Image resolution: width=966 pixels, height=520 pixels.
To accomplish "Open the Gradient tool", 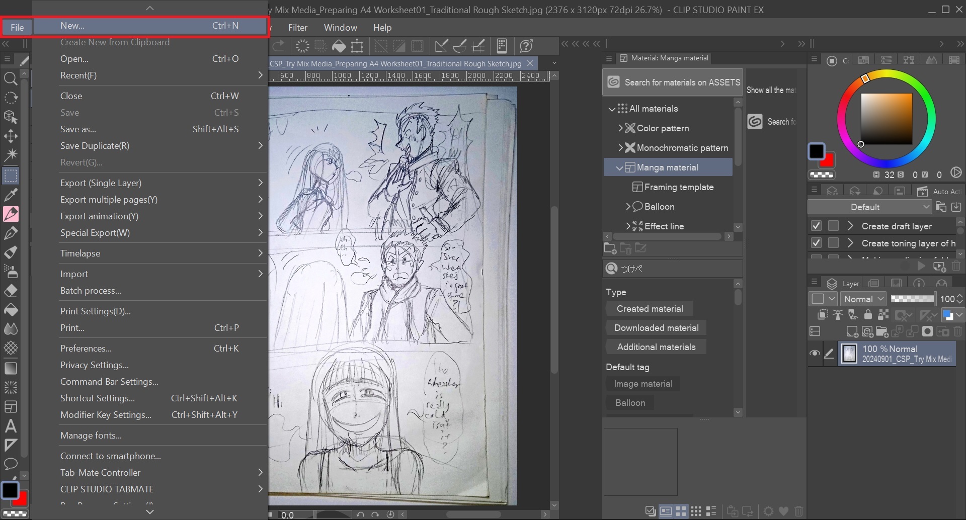I will [x=11, y=368].
